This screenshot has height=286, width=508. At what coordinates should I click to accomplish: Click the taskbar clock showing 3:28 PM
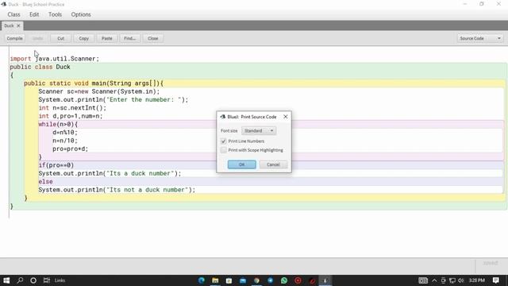476,280
